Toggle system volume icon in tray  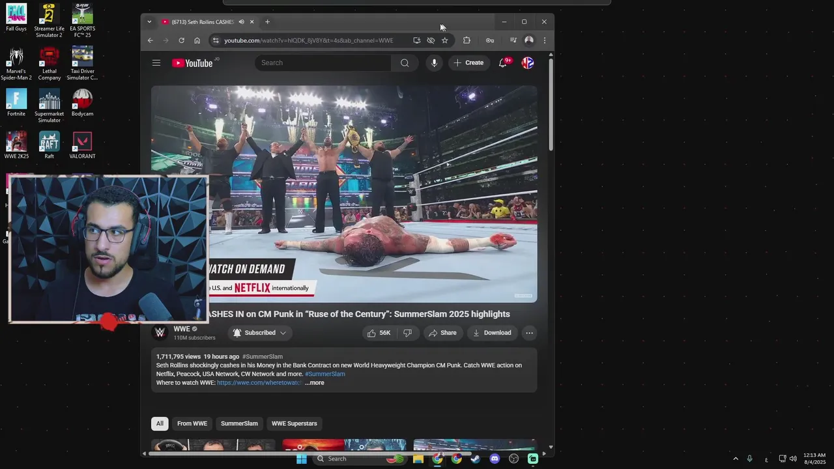coord(793,459)
